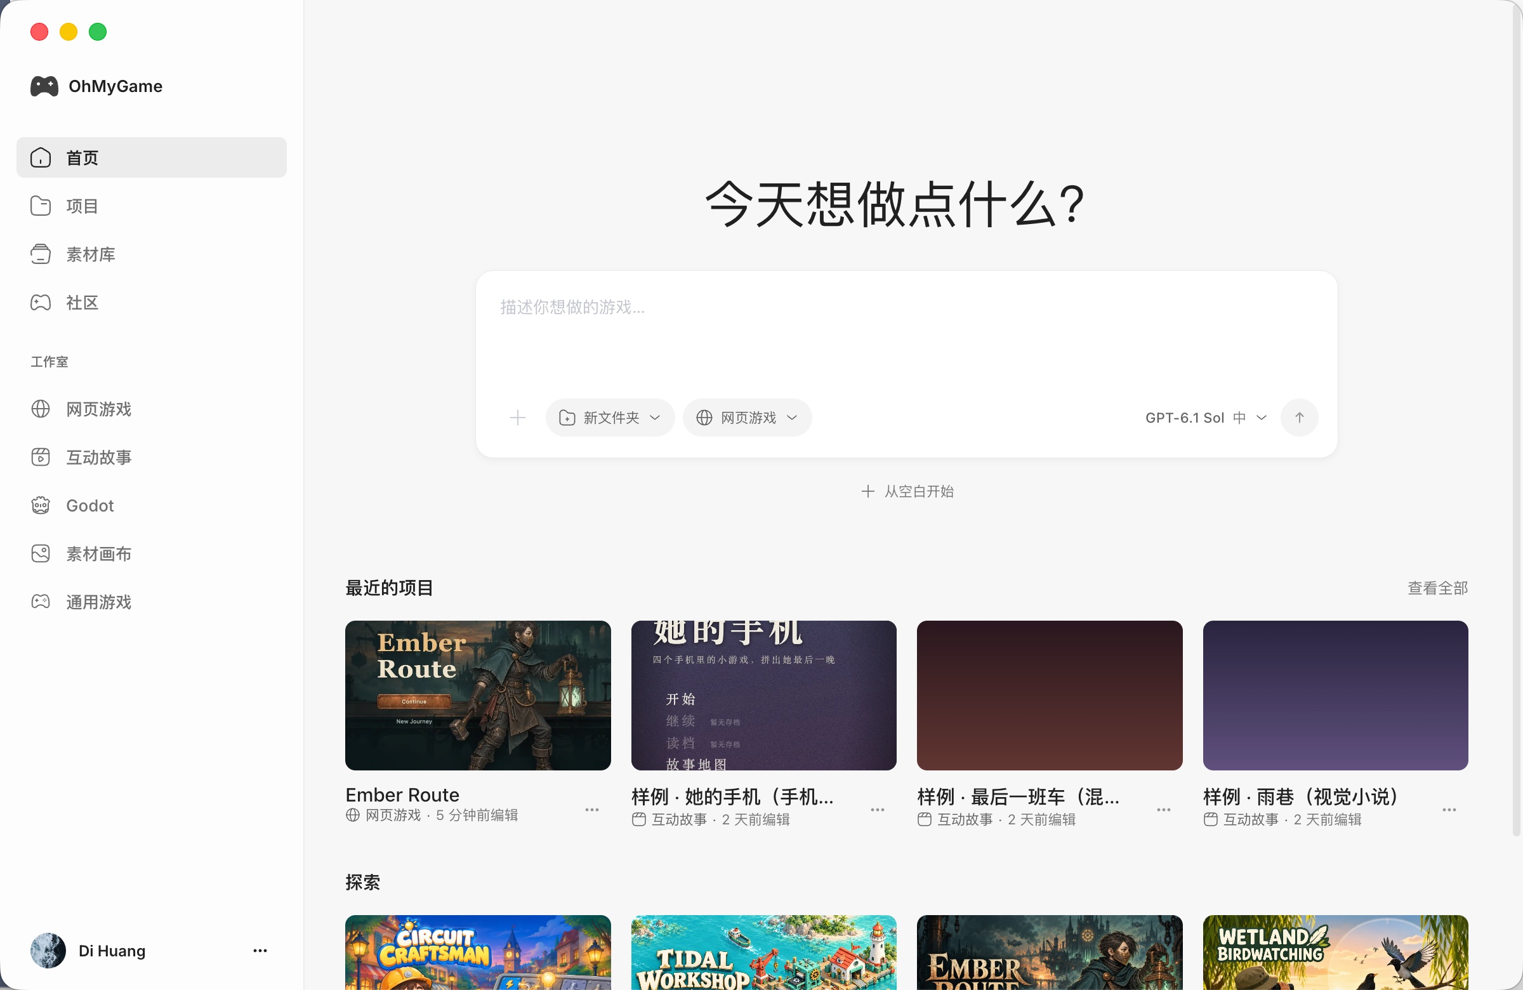Viewport: 1523px width, 990px height.
Task: Open the 最后一班车 sample thumbnail
Action: pos(1050,696)
